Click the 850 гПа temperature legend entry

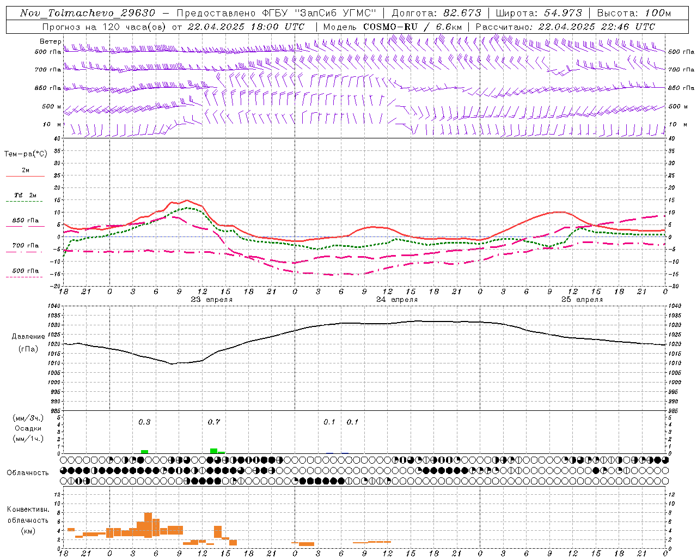25,221
